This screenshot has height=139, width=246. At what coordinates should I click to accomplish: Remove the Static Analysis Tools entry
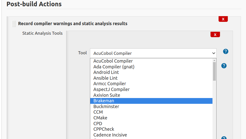pyautogui.click(x=215, y=34)
